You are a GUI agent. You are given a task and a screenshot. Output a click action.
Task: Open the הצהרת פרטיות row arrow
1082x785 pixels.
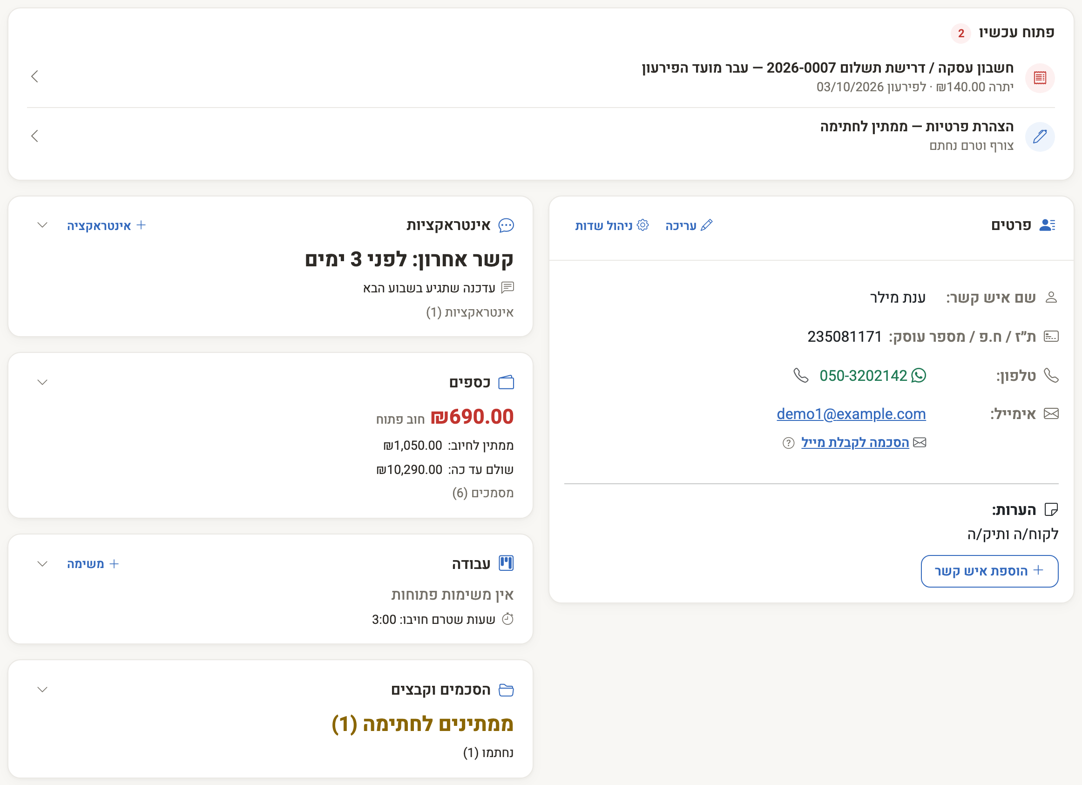click(34, 136)
